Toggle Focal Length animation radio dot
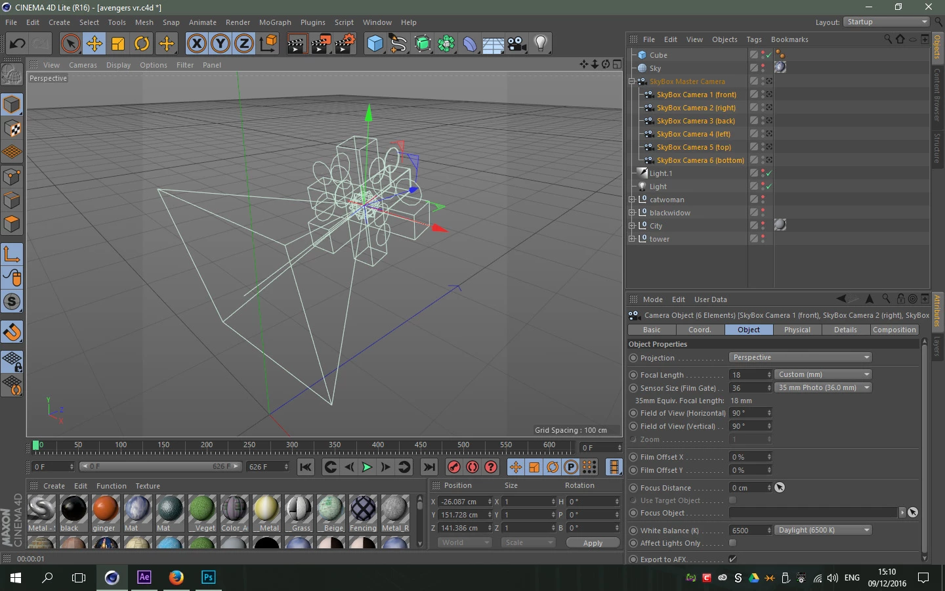 tap(633, 375)
